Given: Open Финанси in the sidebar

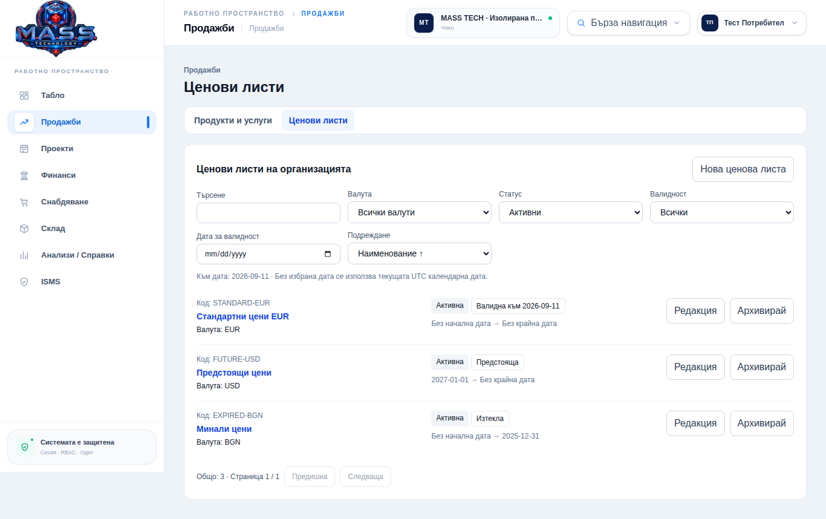Looking at the screenshot, I should (82, 175).
